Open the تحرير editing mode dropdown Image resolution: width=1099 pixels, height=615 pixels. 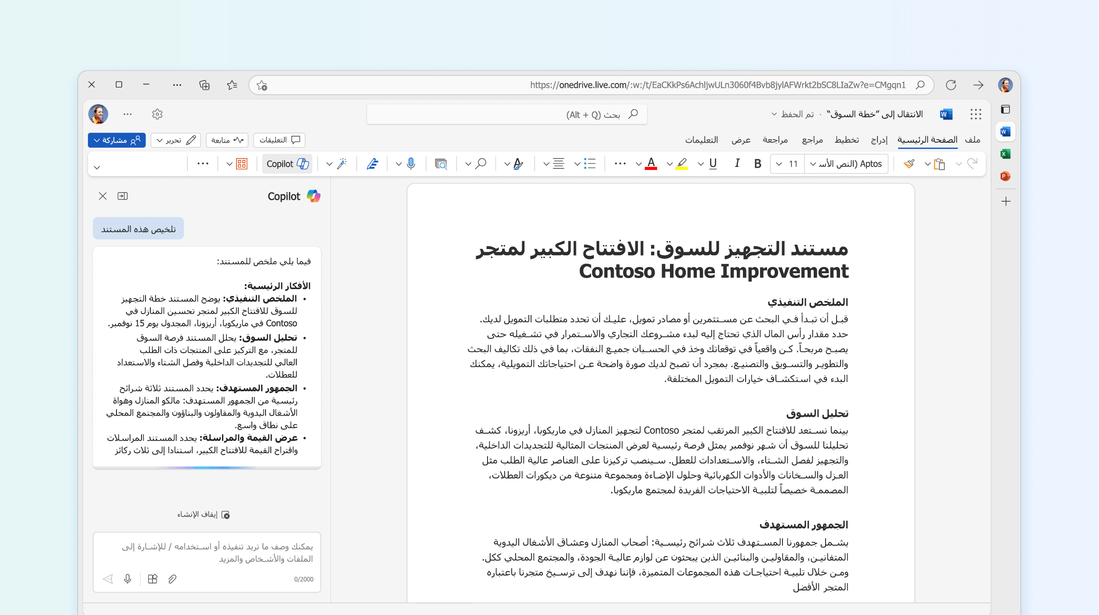click(176, 140)
